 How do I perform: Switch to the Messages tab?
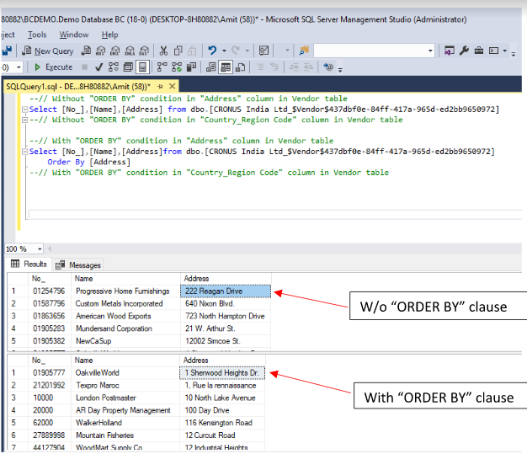coord(78,265)
